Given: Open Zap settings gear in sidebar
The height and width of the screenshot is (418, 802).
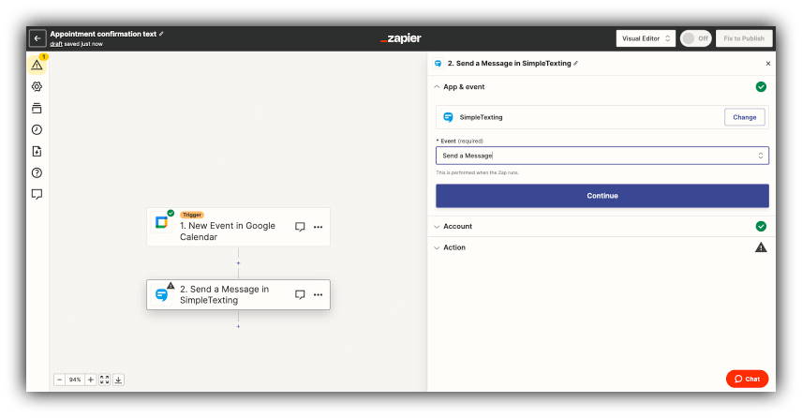Looking at the screenshot, I should pos(37,86).
